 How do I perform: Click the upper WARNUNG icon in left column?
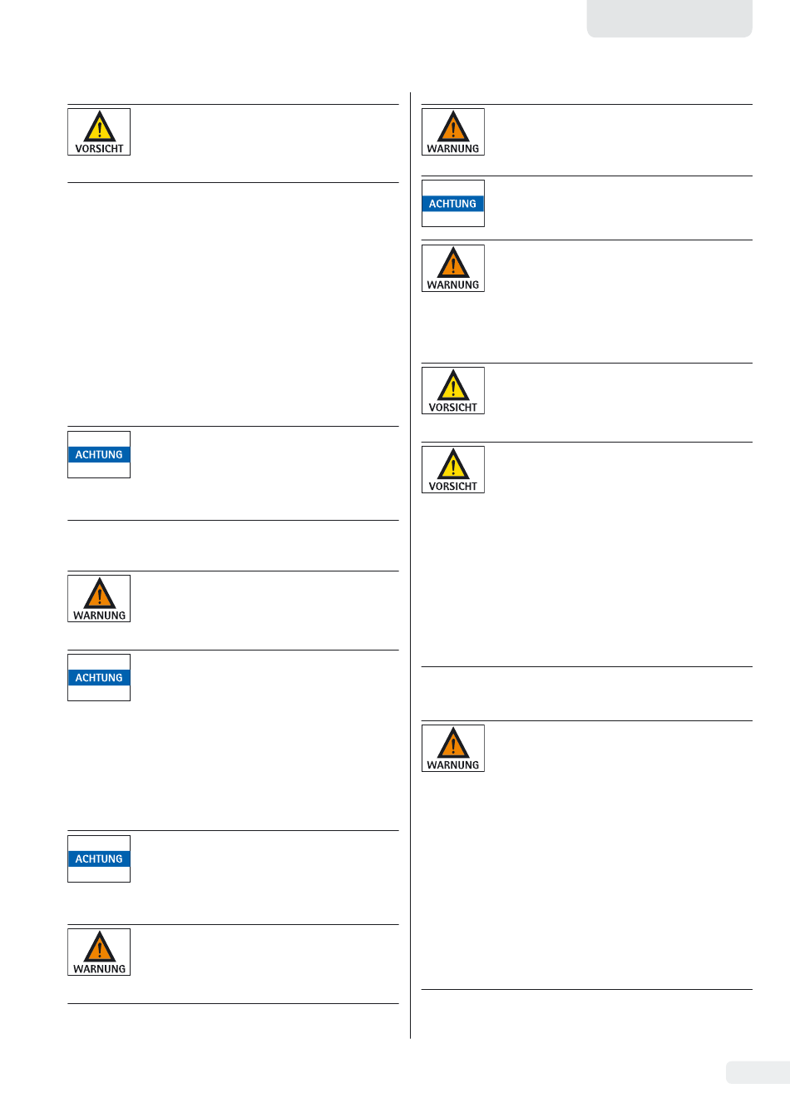(99, 598)
